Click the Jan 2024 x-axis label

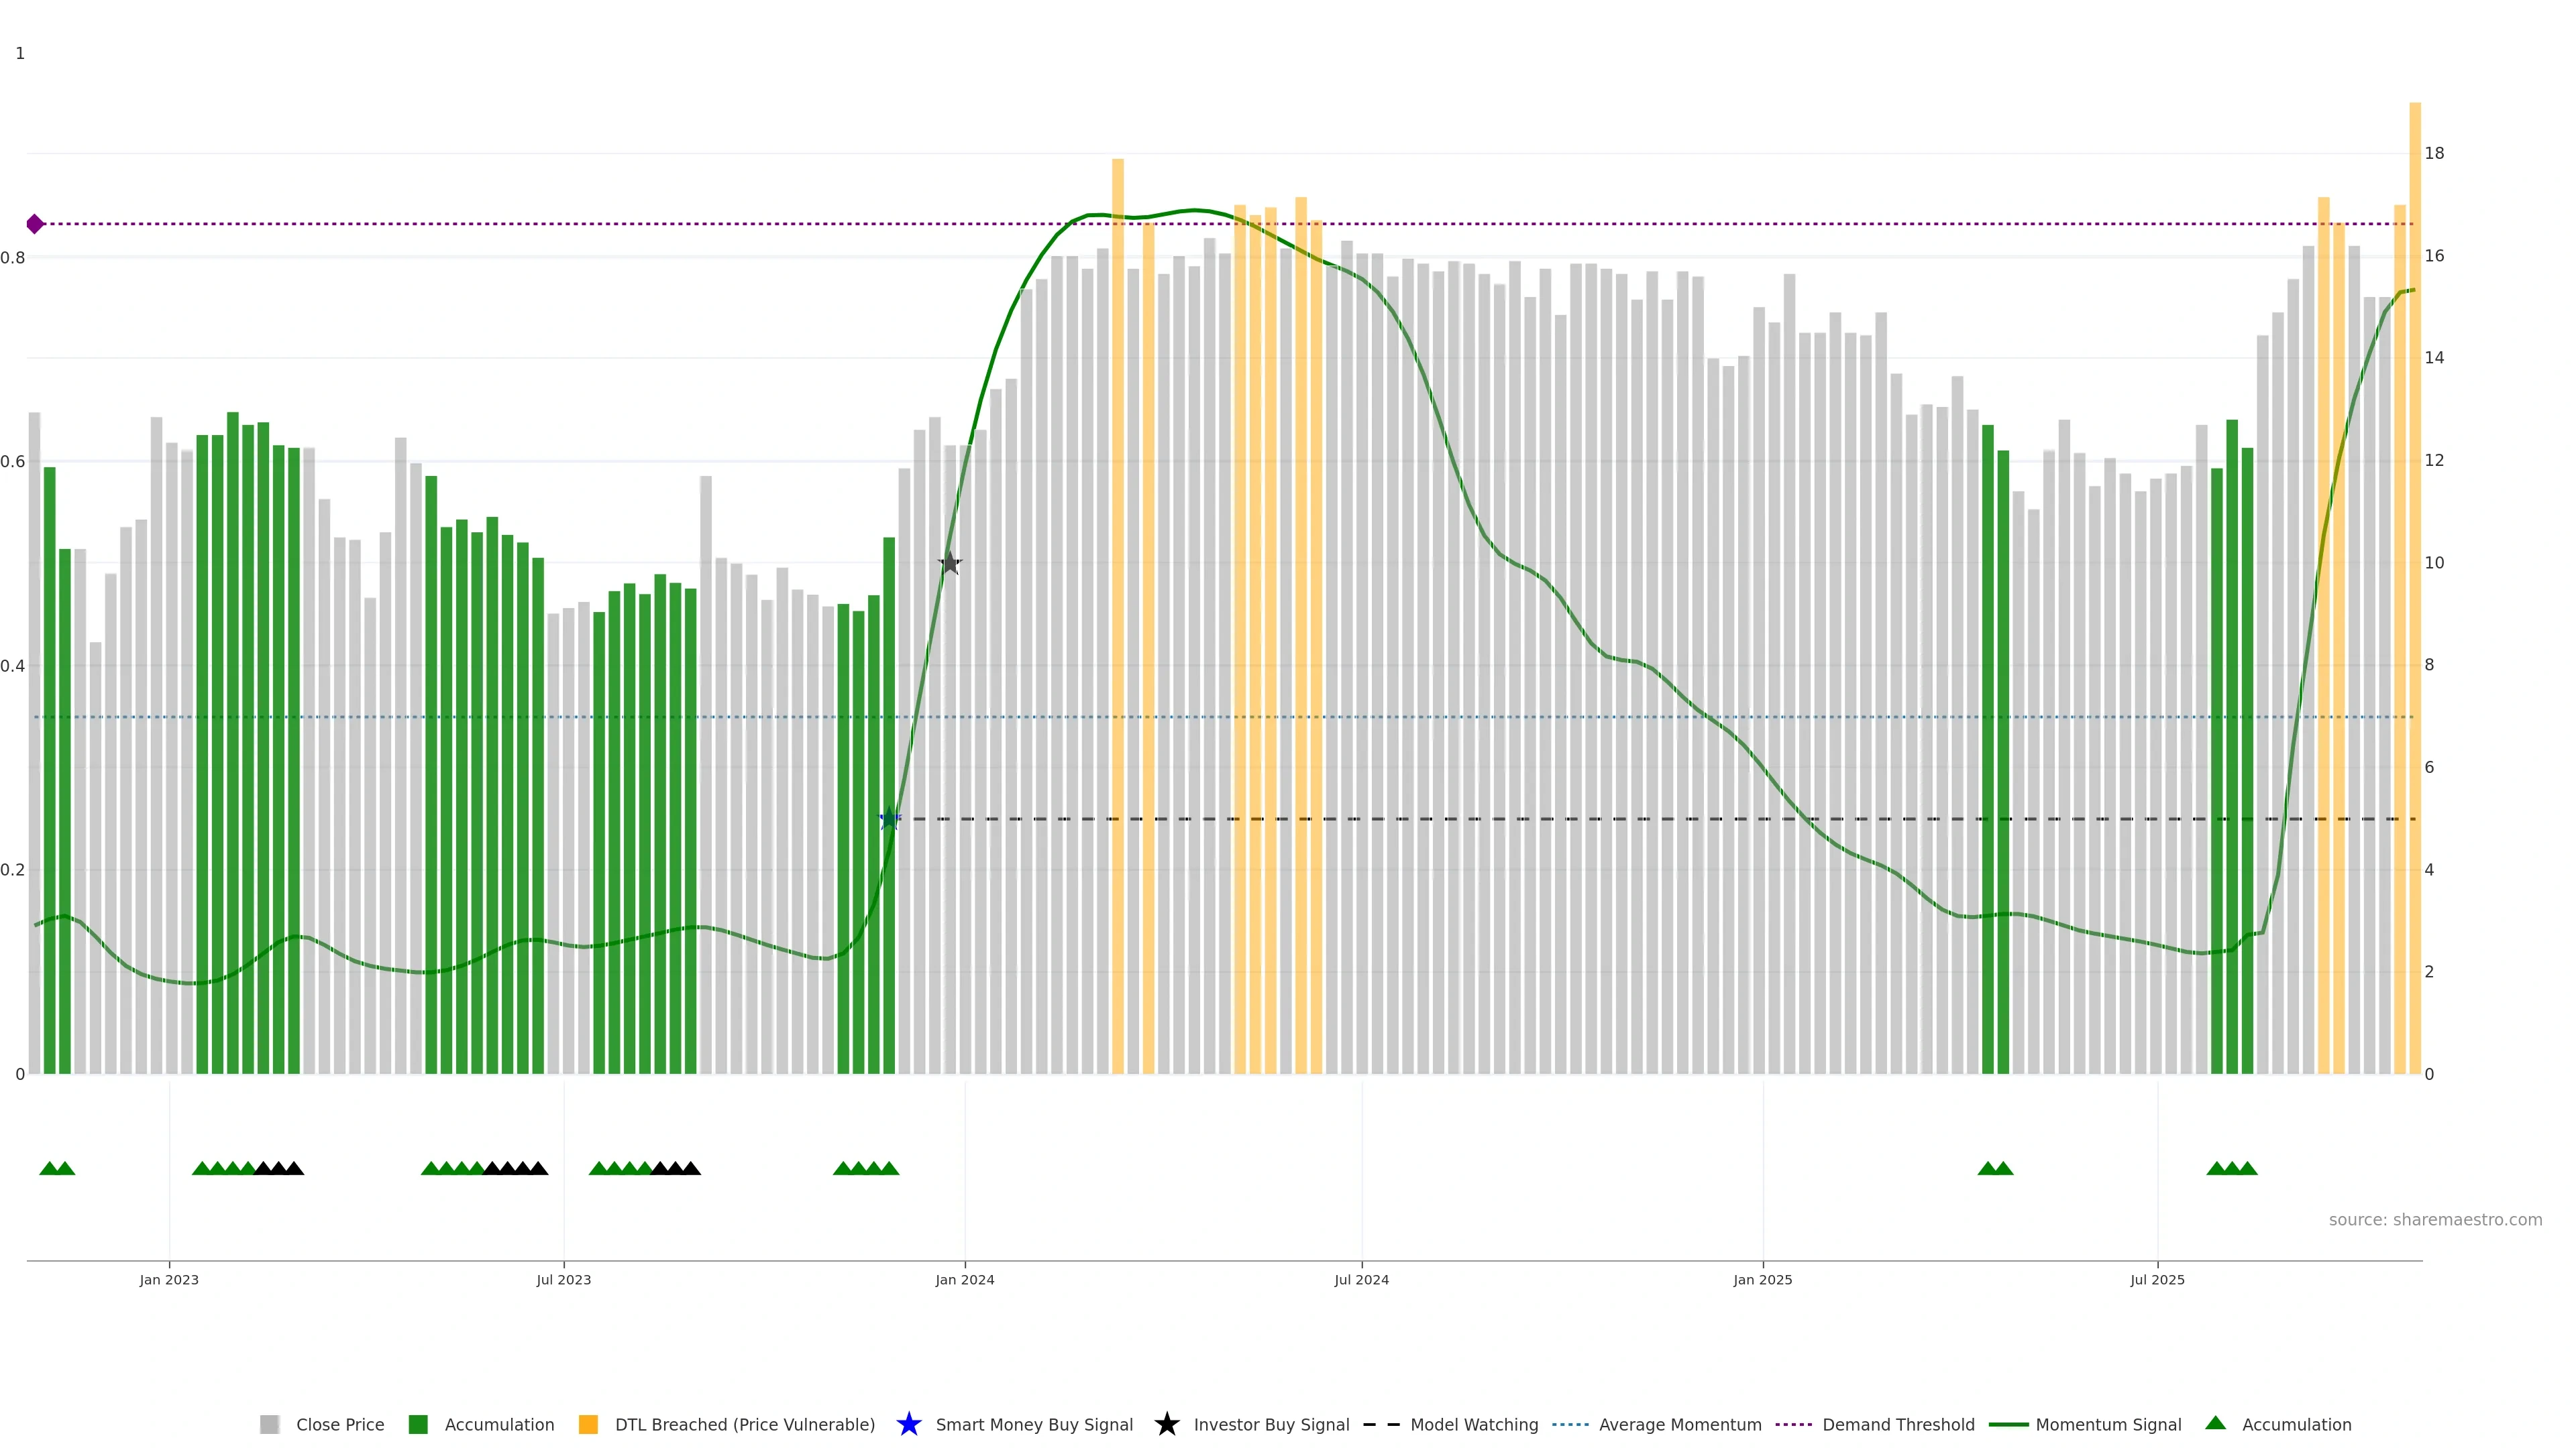(x=964, y=1279)
